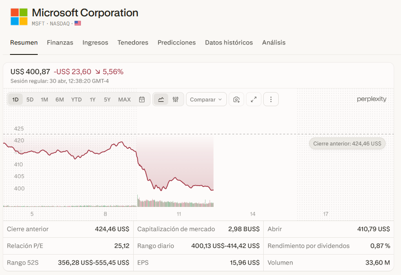Expand chart to fullscreen

(253, 99)
